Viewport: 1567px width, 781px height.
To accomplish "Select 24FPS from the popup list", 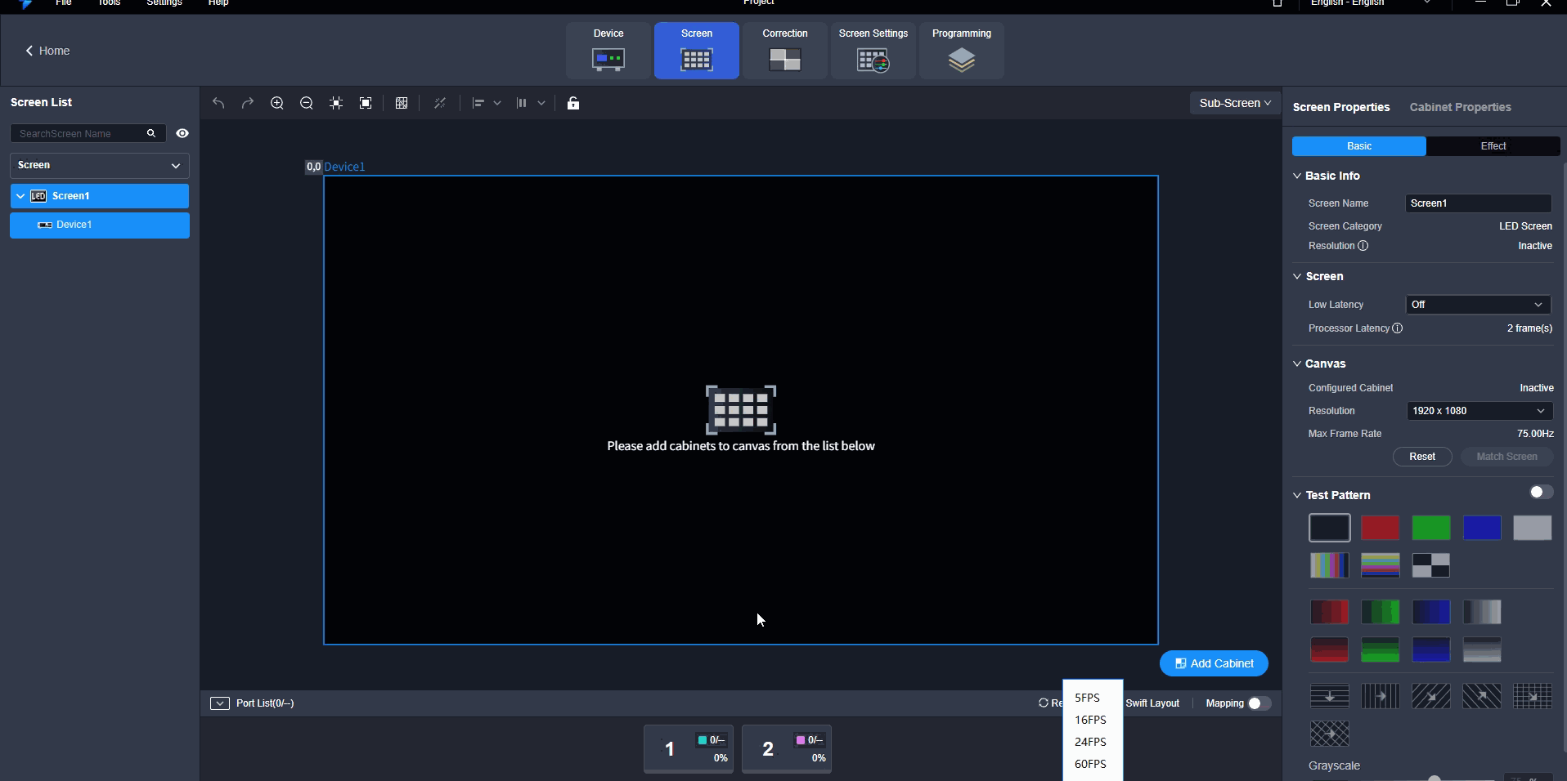I will point(1090,742).
